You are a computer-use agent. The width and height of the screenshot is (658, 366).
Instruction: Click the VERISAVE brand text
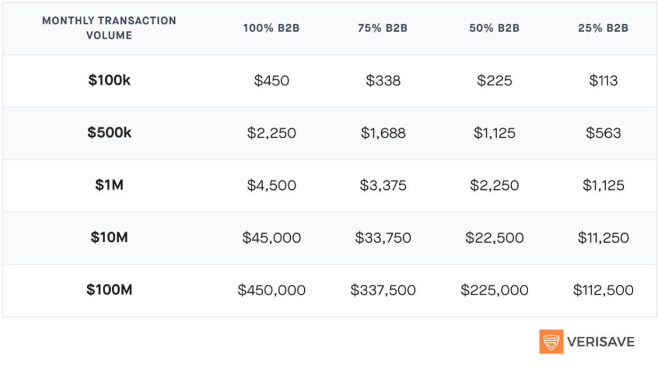click(x=601, y=342)
